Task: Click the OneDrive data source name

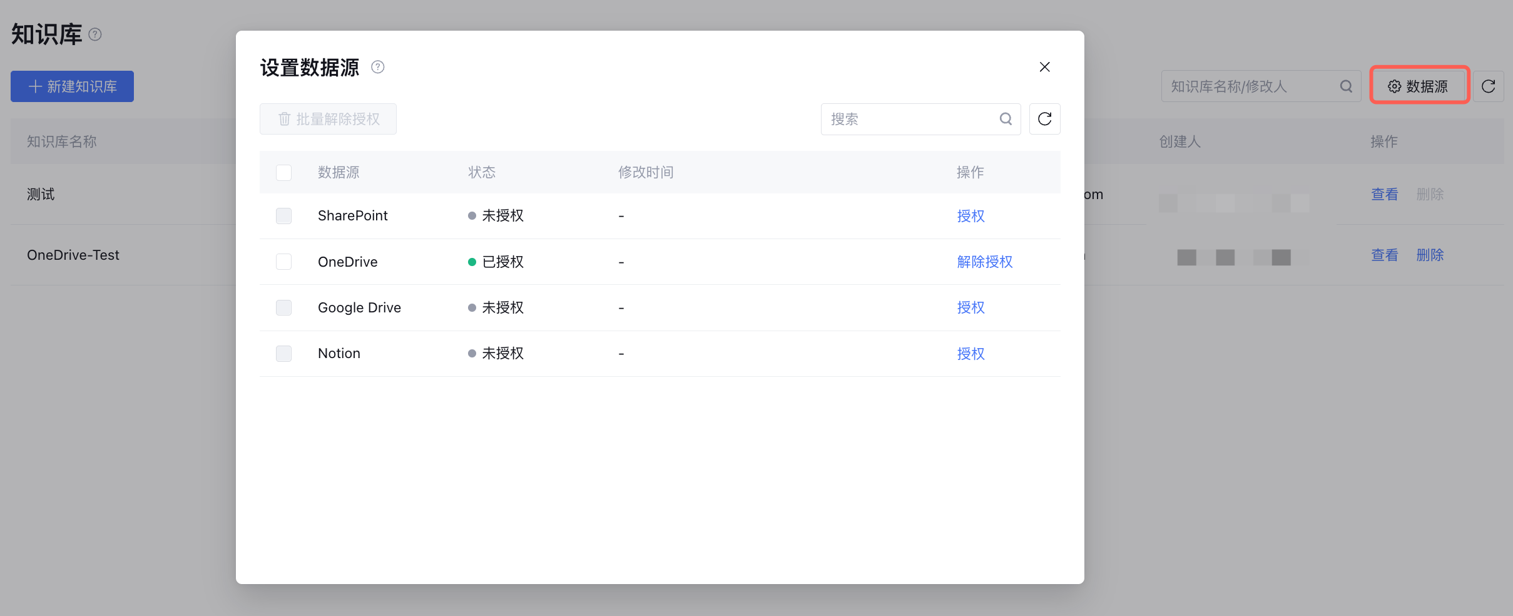Action: click(x=348, y=262)
